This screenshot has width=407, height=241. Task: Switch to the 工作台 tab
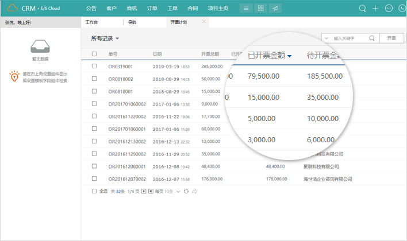pyautogui.click(x=91, y=22)
